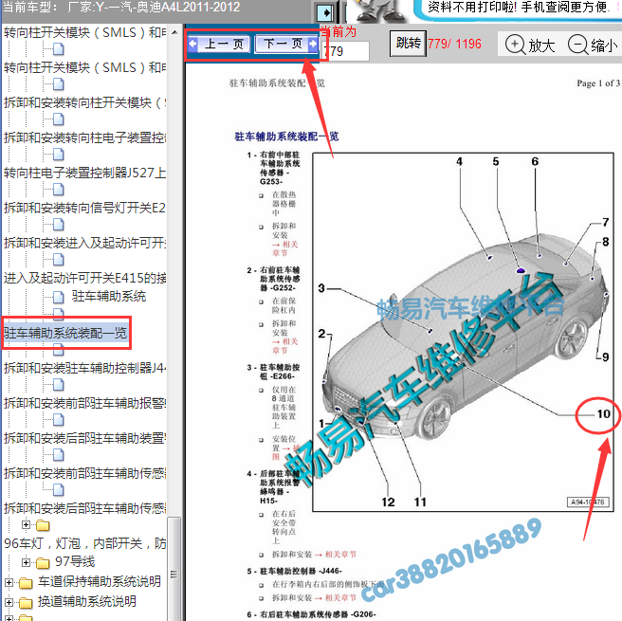Click the page counter text 779/ 1196

[x=454, y=44]
